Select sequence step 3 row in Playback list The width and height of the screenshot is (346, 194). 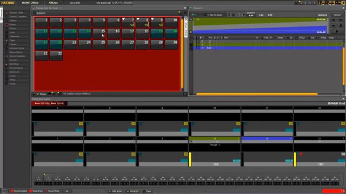pyautogui.click(x=268, y=45)
